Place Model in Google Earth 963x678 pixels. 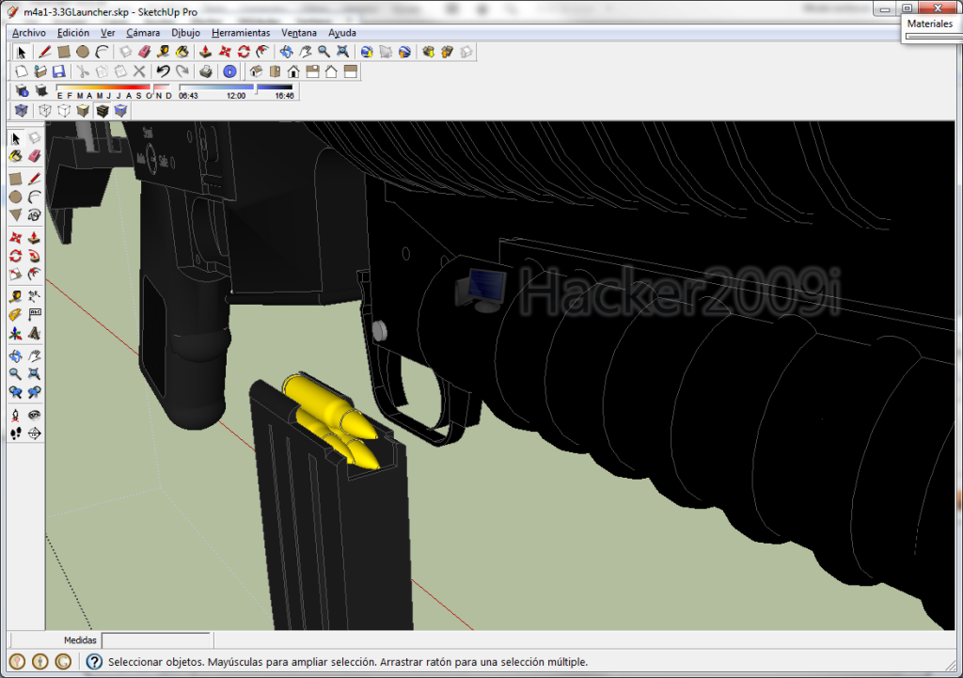(404, 53)
